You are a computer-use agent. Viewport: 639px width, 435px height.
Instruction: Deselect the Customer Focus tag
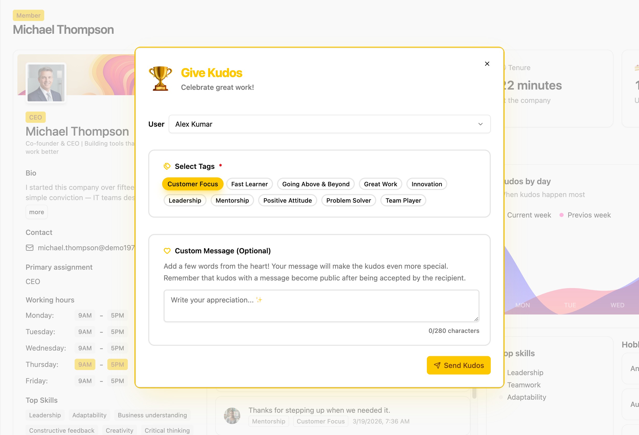[192, 184]
